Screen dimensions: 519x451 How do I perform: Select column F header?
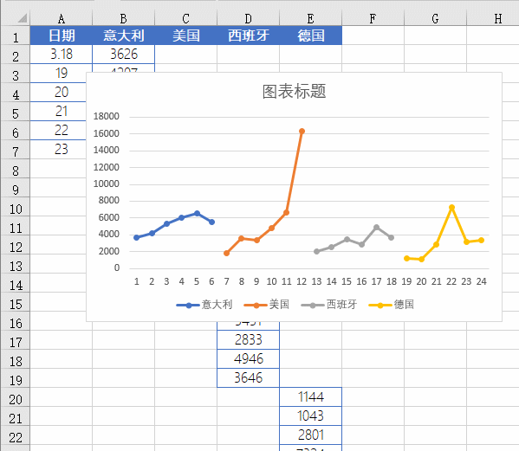point(373,18)
